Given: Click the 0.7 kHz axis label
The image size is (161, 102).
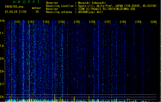Looking at the screenshot, I should pyautogui.click(x=2, y=84).
